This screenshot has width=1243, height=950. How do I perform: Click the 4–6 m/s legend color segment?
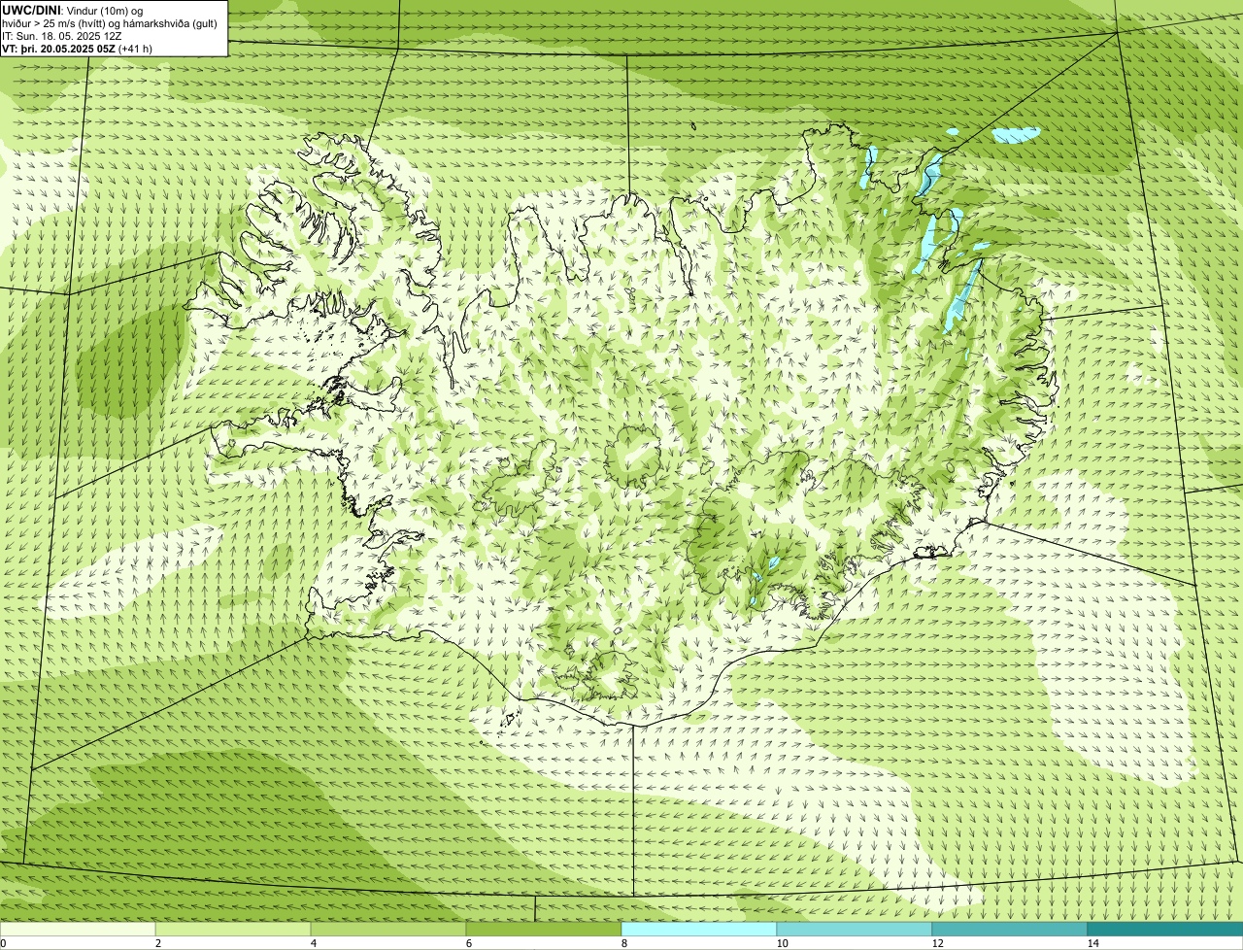coord(388,929)
